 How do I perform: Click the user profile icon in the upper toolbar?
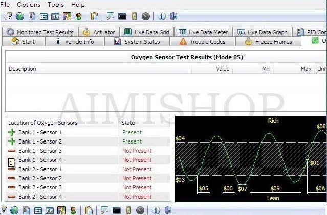[x=79, y=16]
